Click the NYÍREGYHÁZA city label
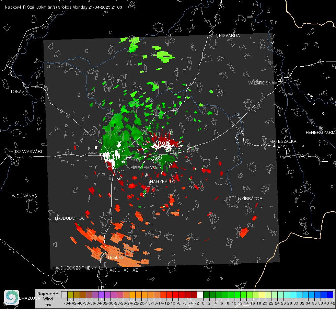 pos(142,168)
